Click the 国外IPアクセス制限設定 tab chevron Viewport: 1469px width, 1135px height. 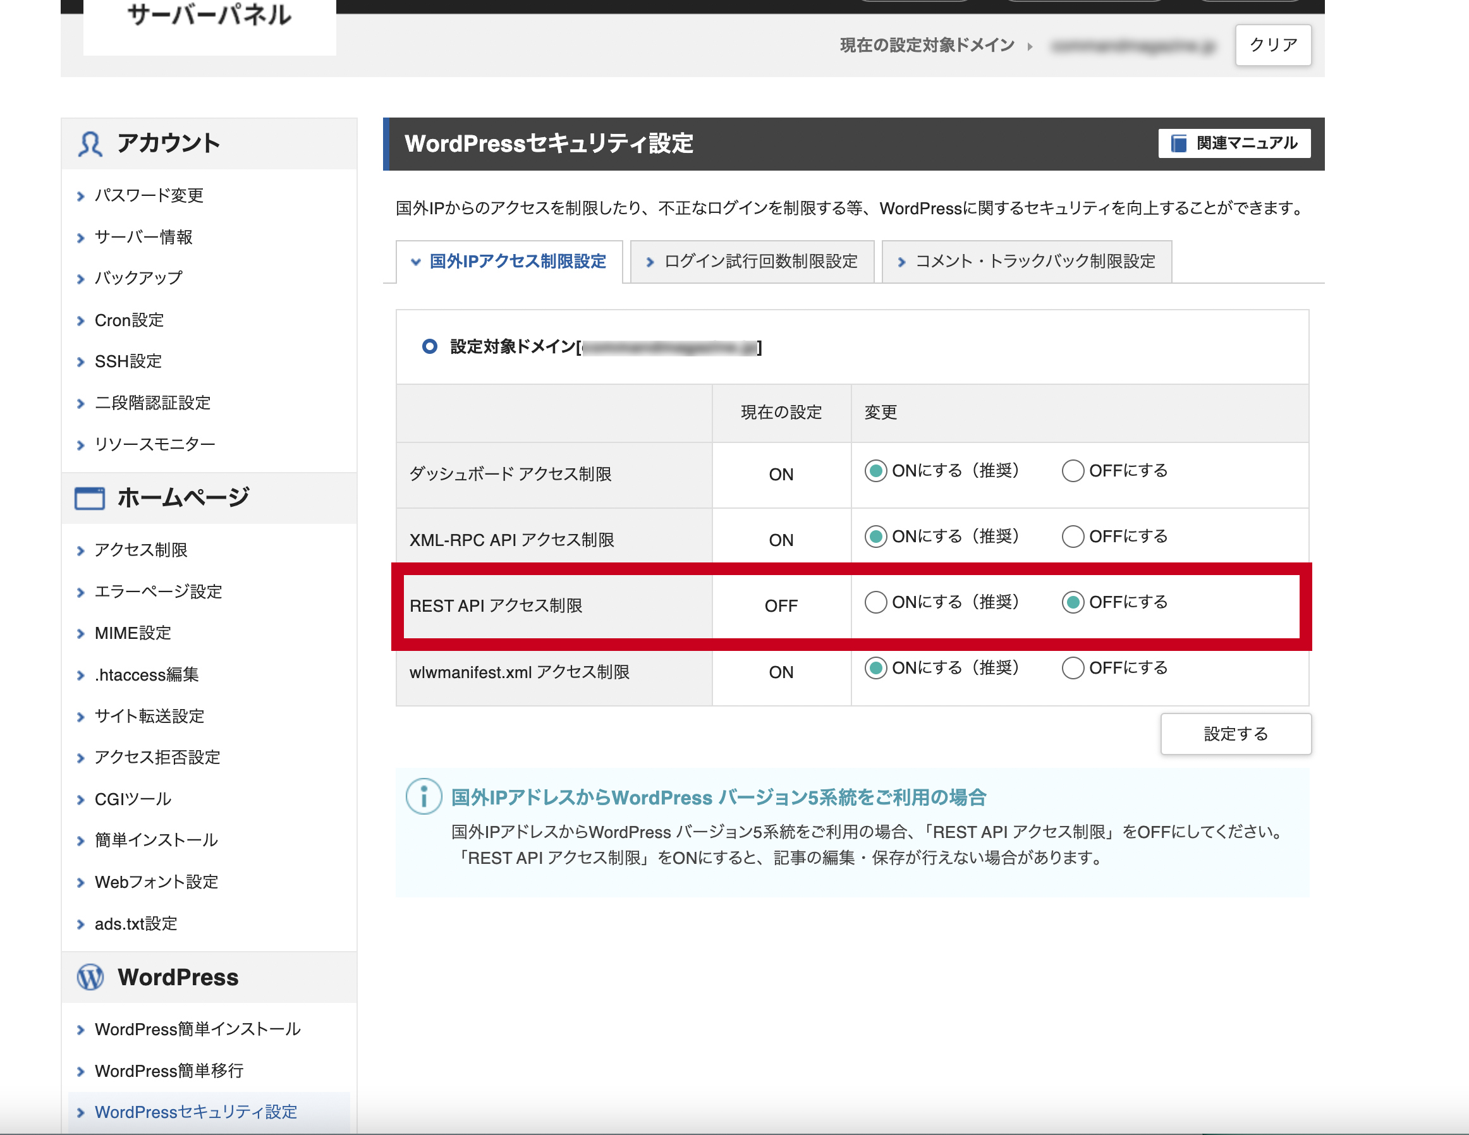(x=416, y=262)
